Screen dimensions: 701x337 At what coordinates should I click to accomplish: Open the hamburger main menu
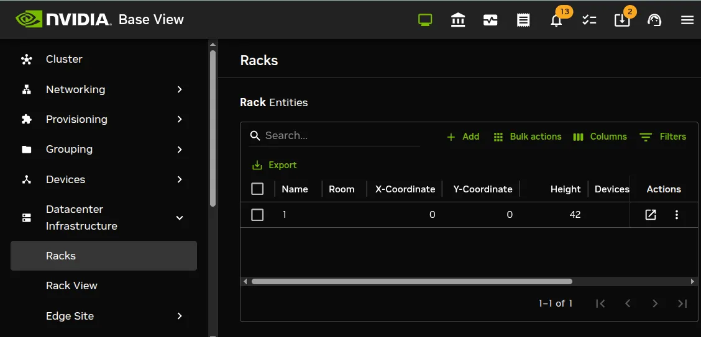click(x=687, y=20)
